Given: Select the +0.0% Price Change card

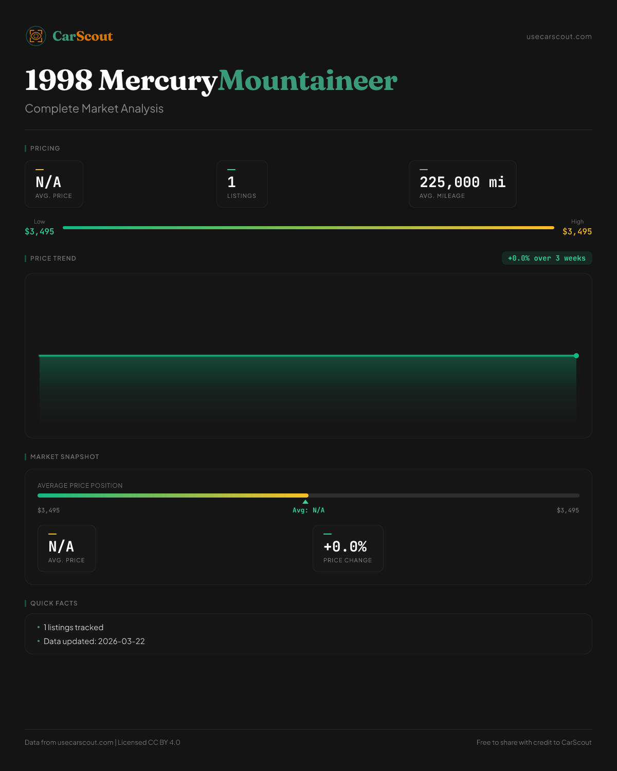Looking at the screenshot, I should [x=348, y=548].
